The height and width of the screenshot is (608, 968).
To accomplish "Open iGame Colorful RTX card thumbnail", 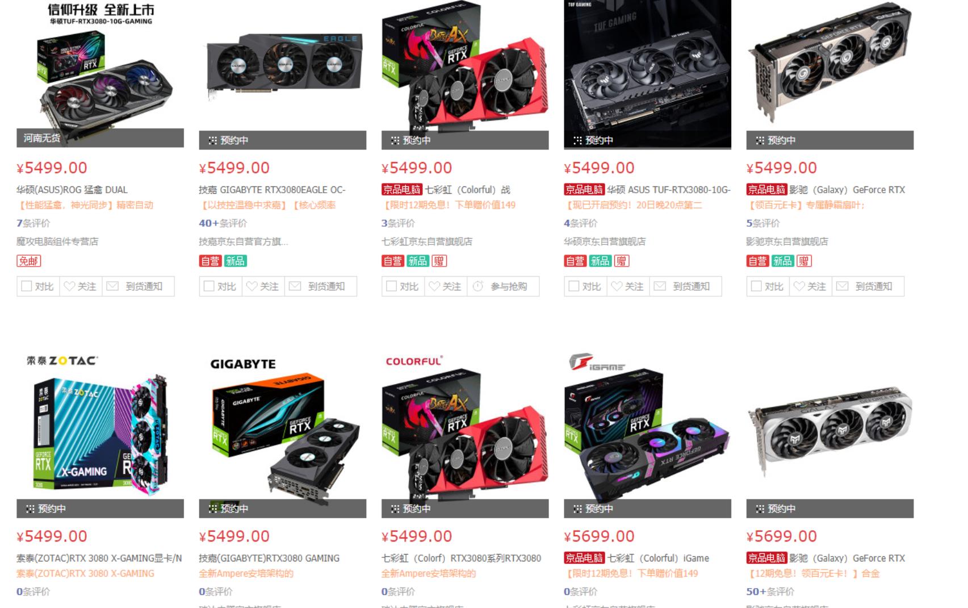I will point(647,431).
